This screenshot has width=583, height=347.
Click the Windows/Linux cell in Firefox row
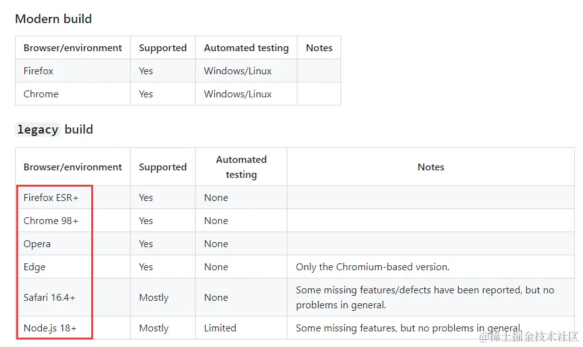(237, 71)
